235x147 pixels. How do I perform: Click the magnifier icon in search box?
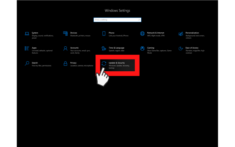point(139,19)
